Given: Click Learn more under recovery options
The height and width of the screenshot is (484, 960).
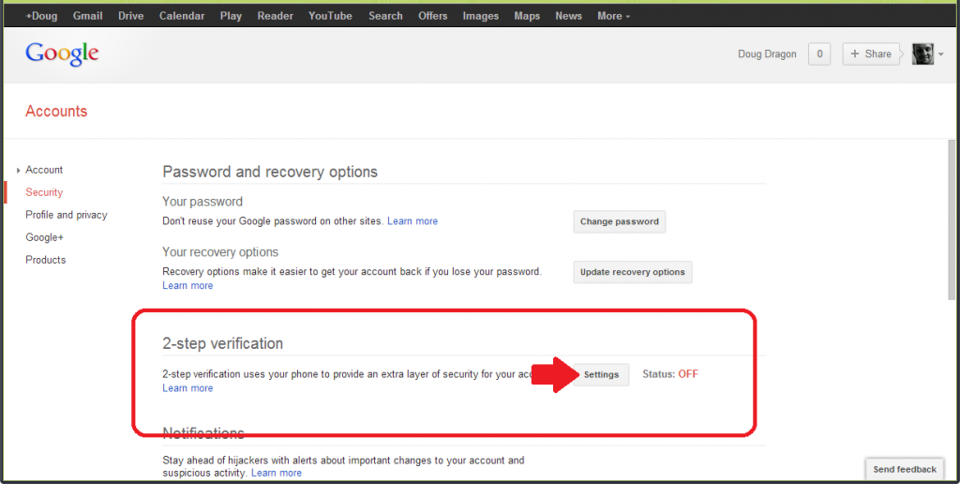Looking at the screenshot, I should (187, 285).
